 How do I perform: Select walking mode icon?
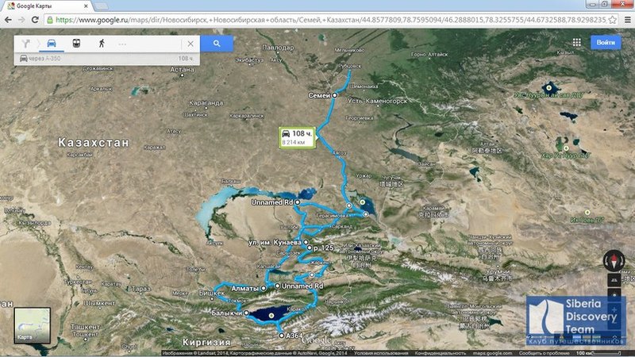pyautogui.click(x=102, y=44)
